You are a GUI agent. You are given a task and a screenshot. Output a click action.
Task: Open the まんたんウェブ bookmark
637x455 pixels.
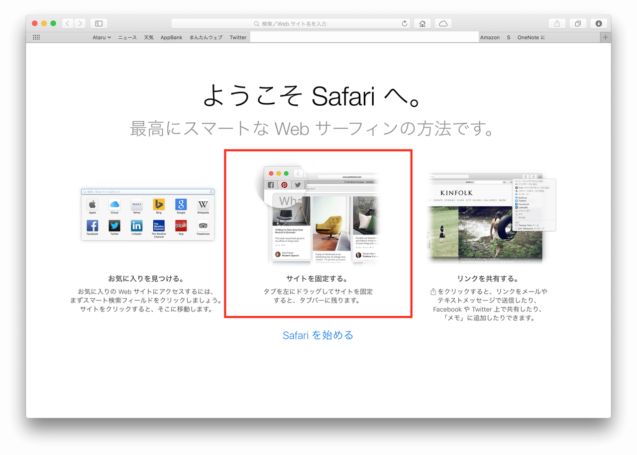pos(206,37)
